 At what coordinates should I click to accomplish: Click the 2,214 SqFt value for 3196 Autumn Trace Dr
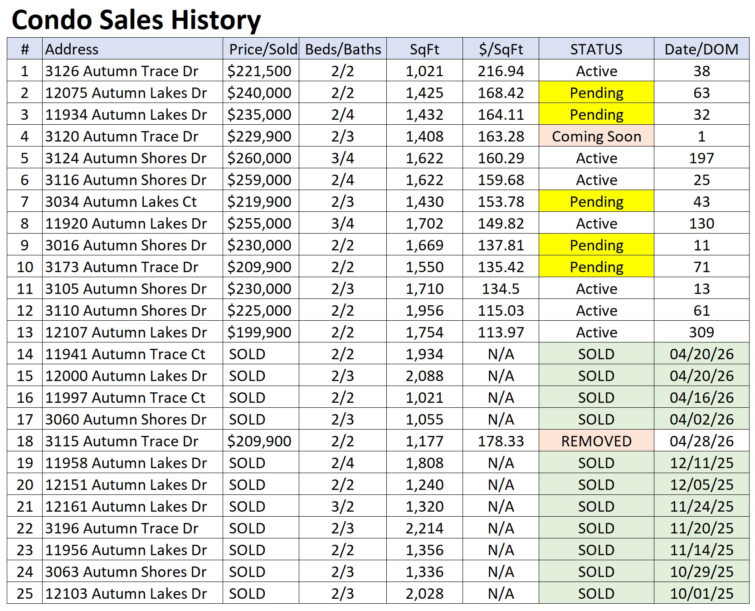point(424,528)
